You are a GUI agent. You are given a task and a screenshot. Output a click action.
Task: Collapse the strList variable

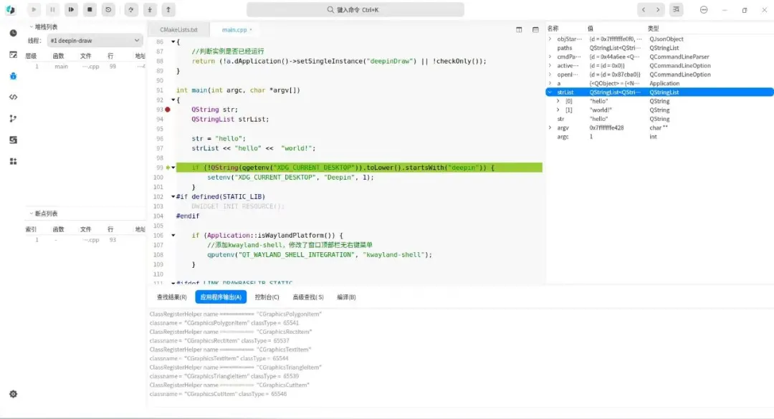click(550, 92)
